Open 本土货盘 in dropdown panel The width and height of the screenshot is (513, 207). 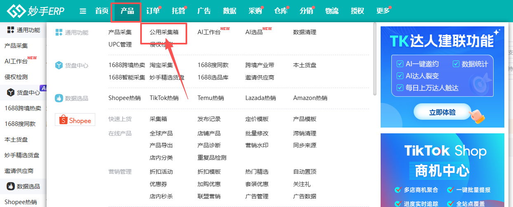[305, 65]
